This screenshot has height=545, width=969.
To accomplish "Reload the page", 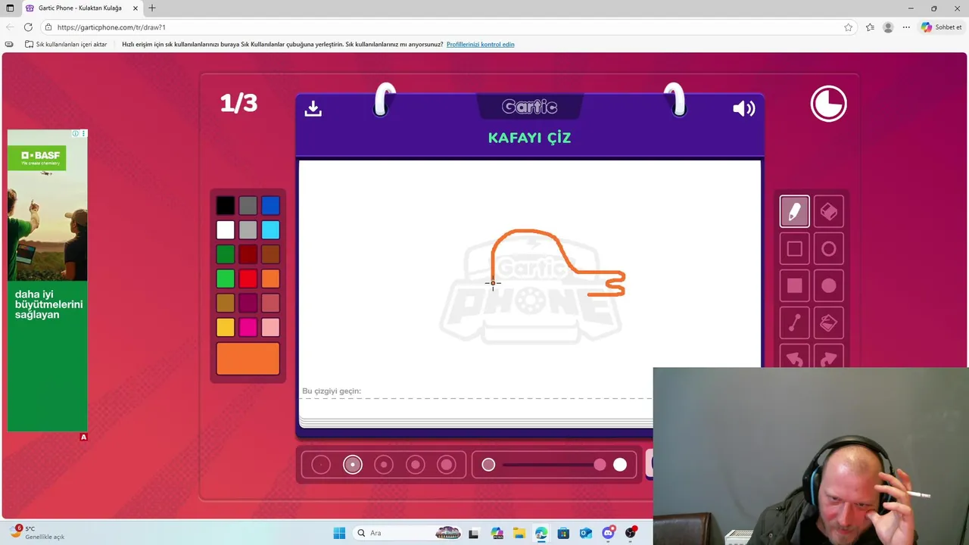I will tap(28, 27).
